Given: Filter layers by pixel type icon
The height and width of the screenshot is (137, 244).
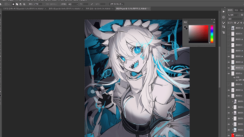Looking at the screenshot, I should coord(242,15).
